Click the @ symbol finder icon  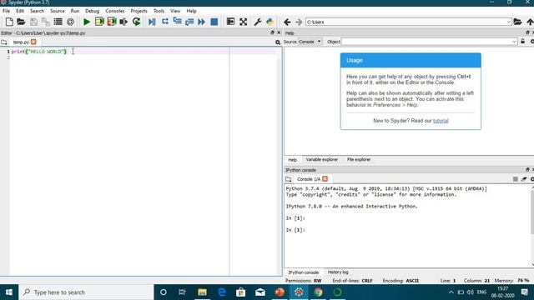[x=70, y=22]
